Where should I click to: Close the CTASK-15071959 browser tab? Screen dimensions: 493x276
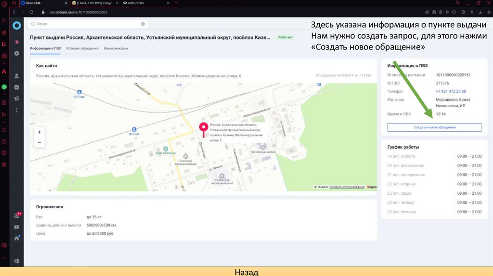(117, 3)
